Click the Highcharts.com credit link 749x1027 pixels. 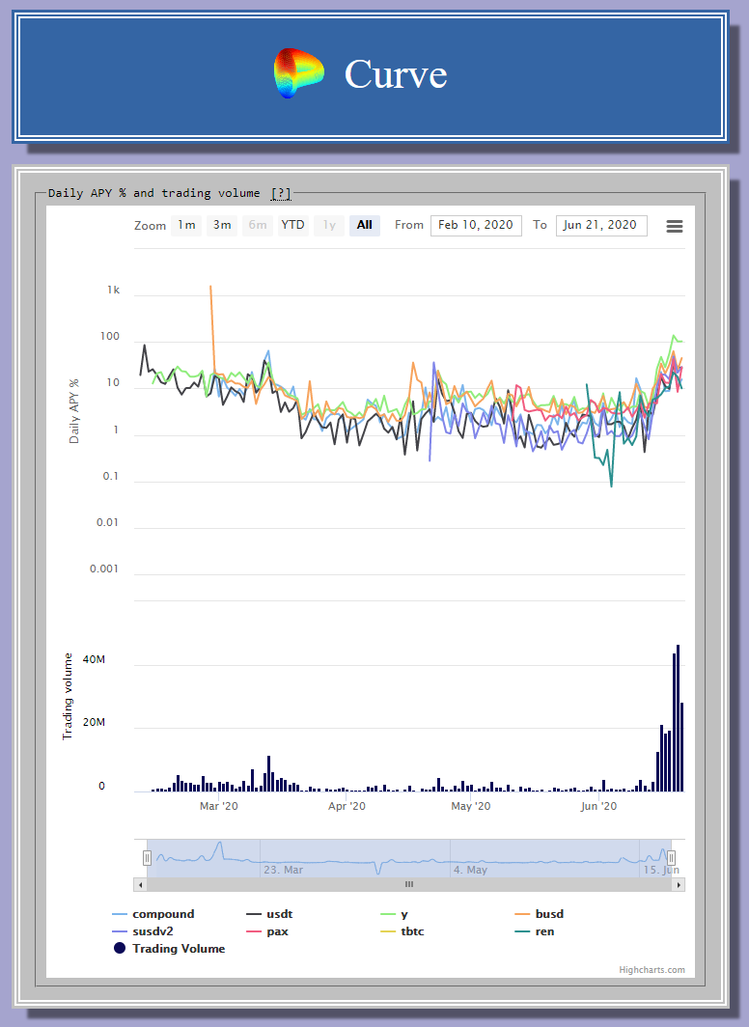pyautogui.click(x=652, y=970)
